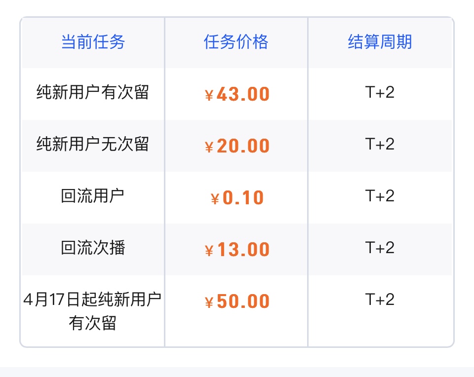Screen dimensions: 474x377
Task: Click T+2 in the 回流用户 row
Action: (380, 196)
